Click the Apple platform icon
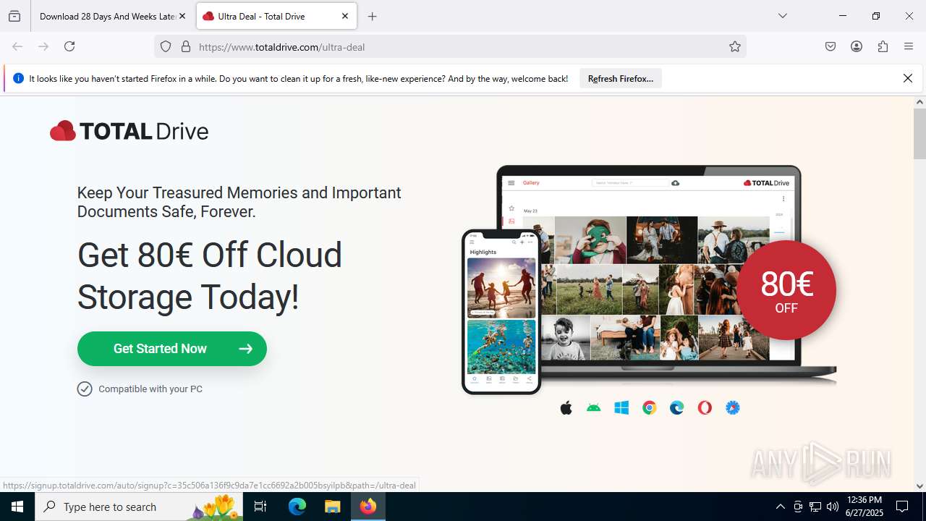 (x=566, y=408)
